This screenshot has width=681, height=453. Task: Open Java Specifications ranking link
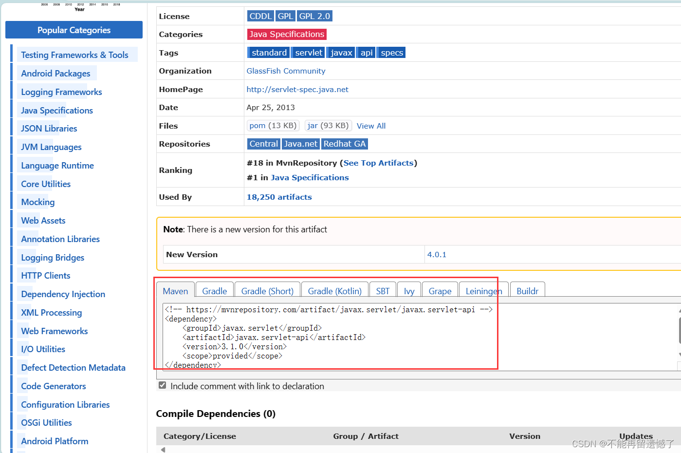(x=310, y=177)
